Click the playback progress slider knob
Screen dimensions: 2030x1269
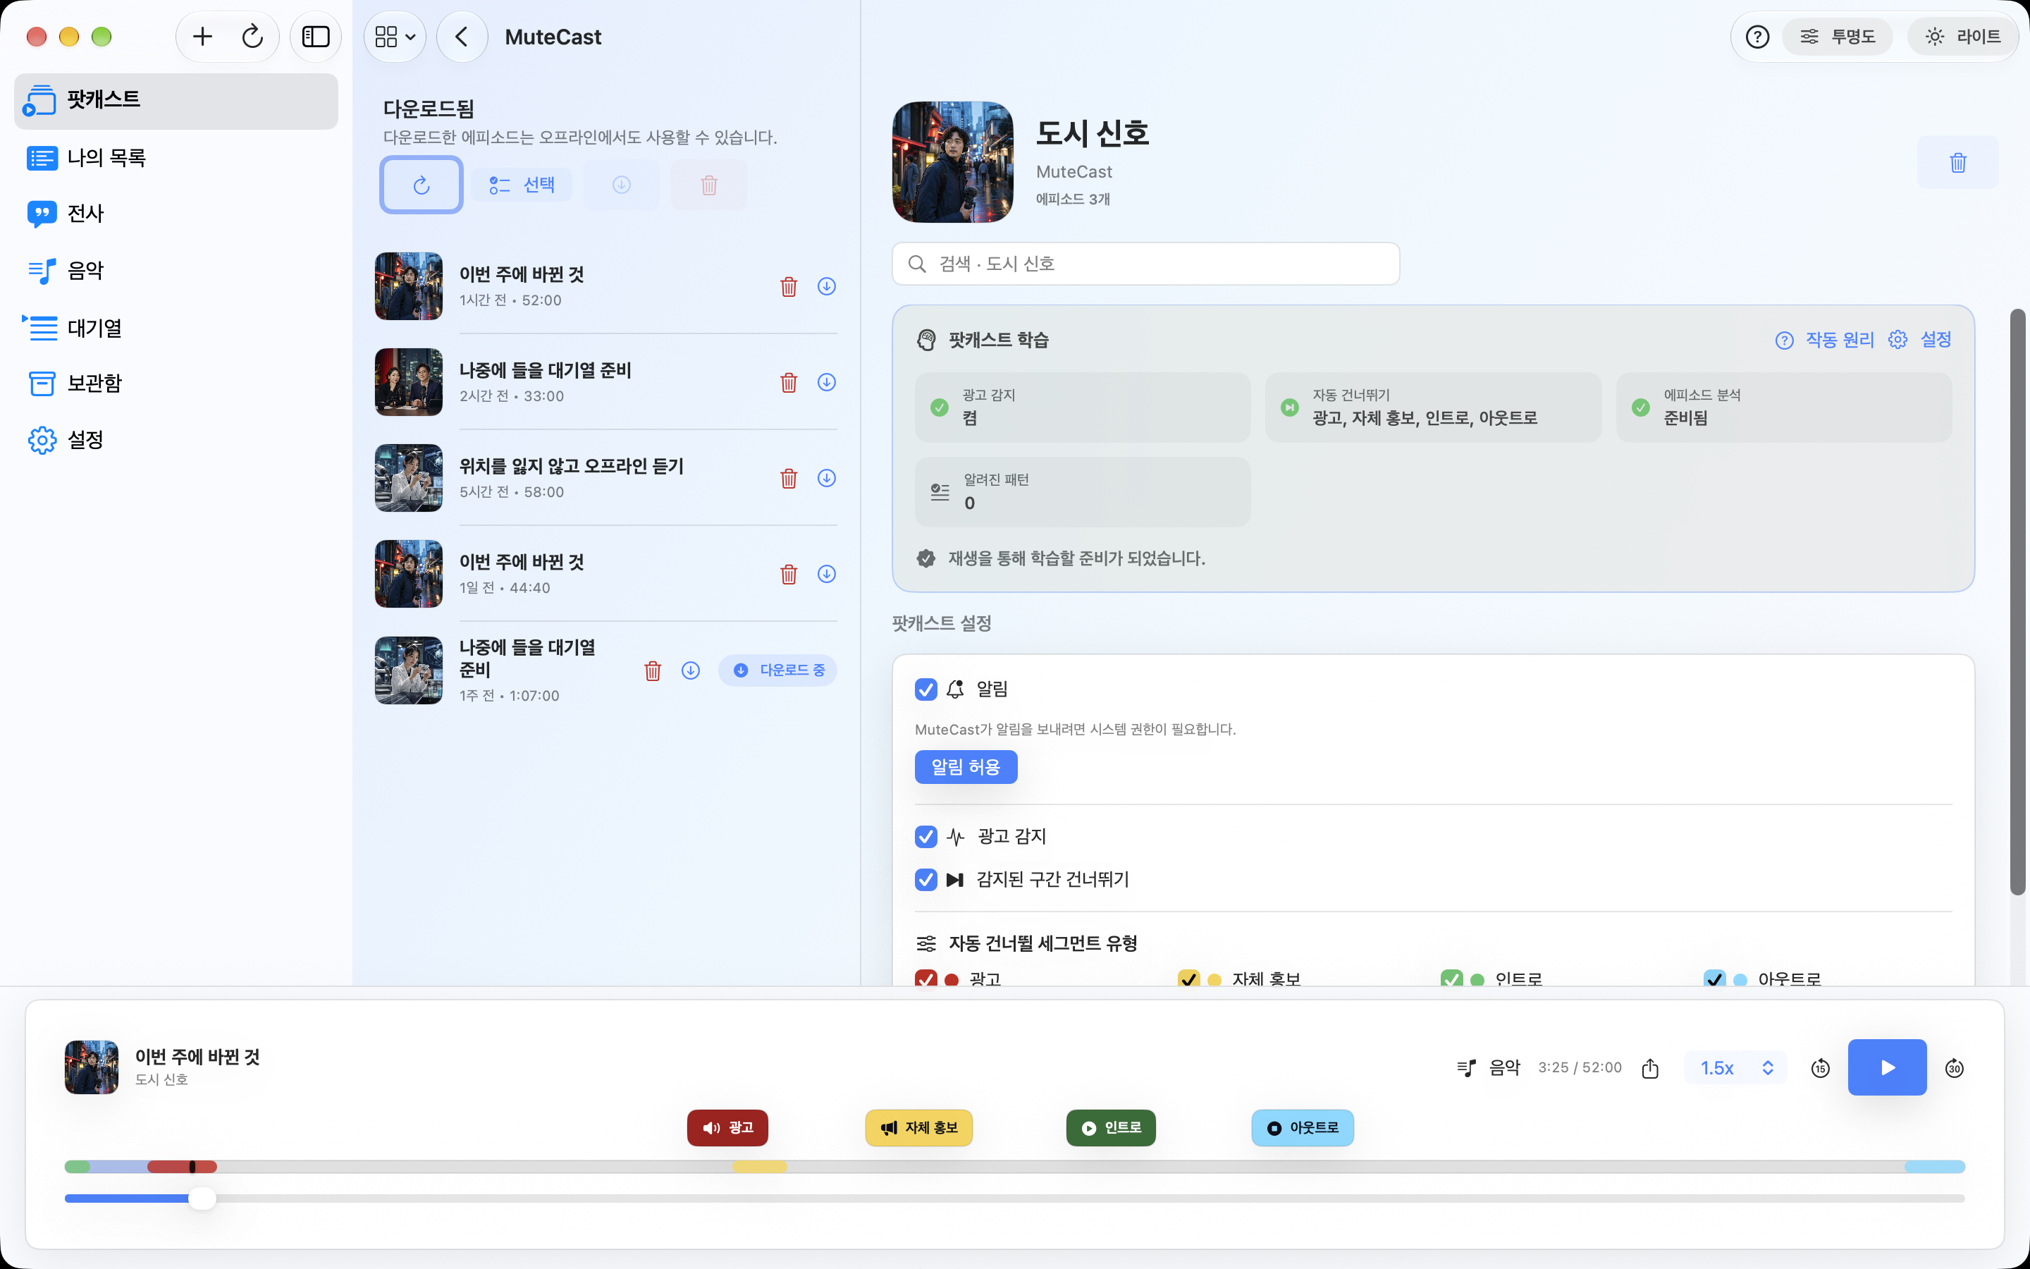202,1198
